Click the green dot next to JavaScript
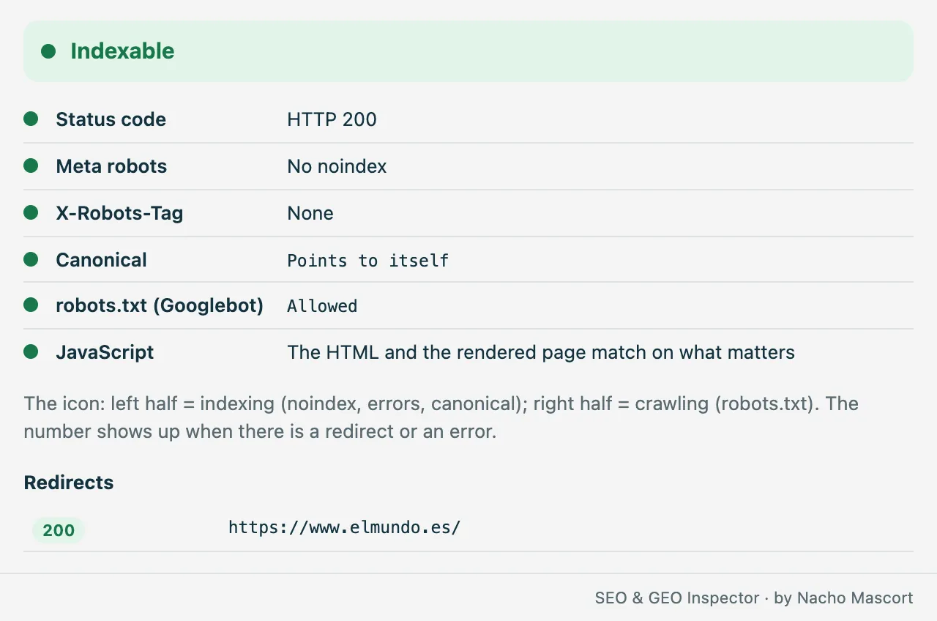Screen dimensions: 937x621 (31, 352)
